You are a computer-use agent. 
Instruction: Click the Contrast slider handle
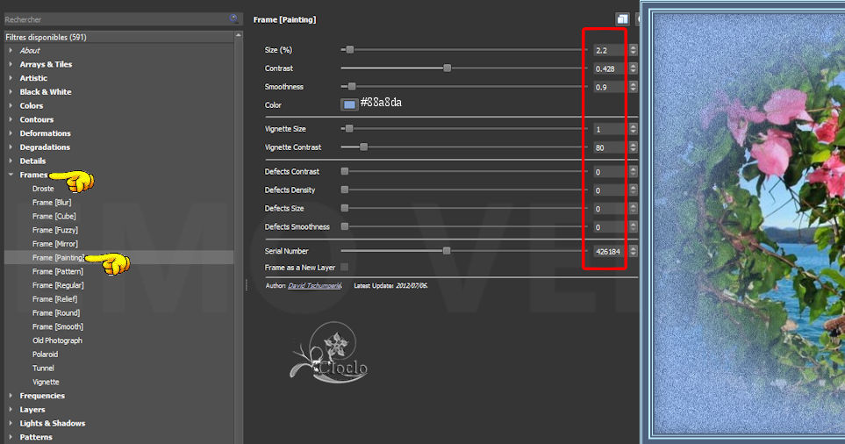448,68
